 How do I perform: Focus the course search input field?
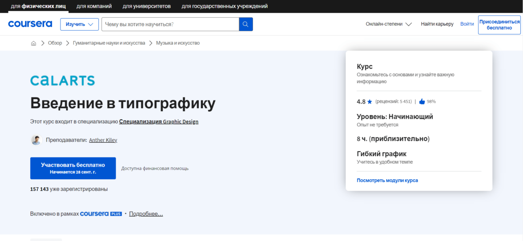tap(170, 24)
